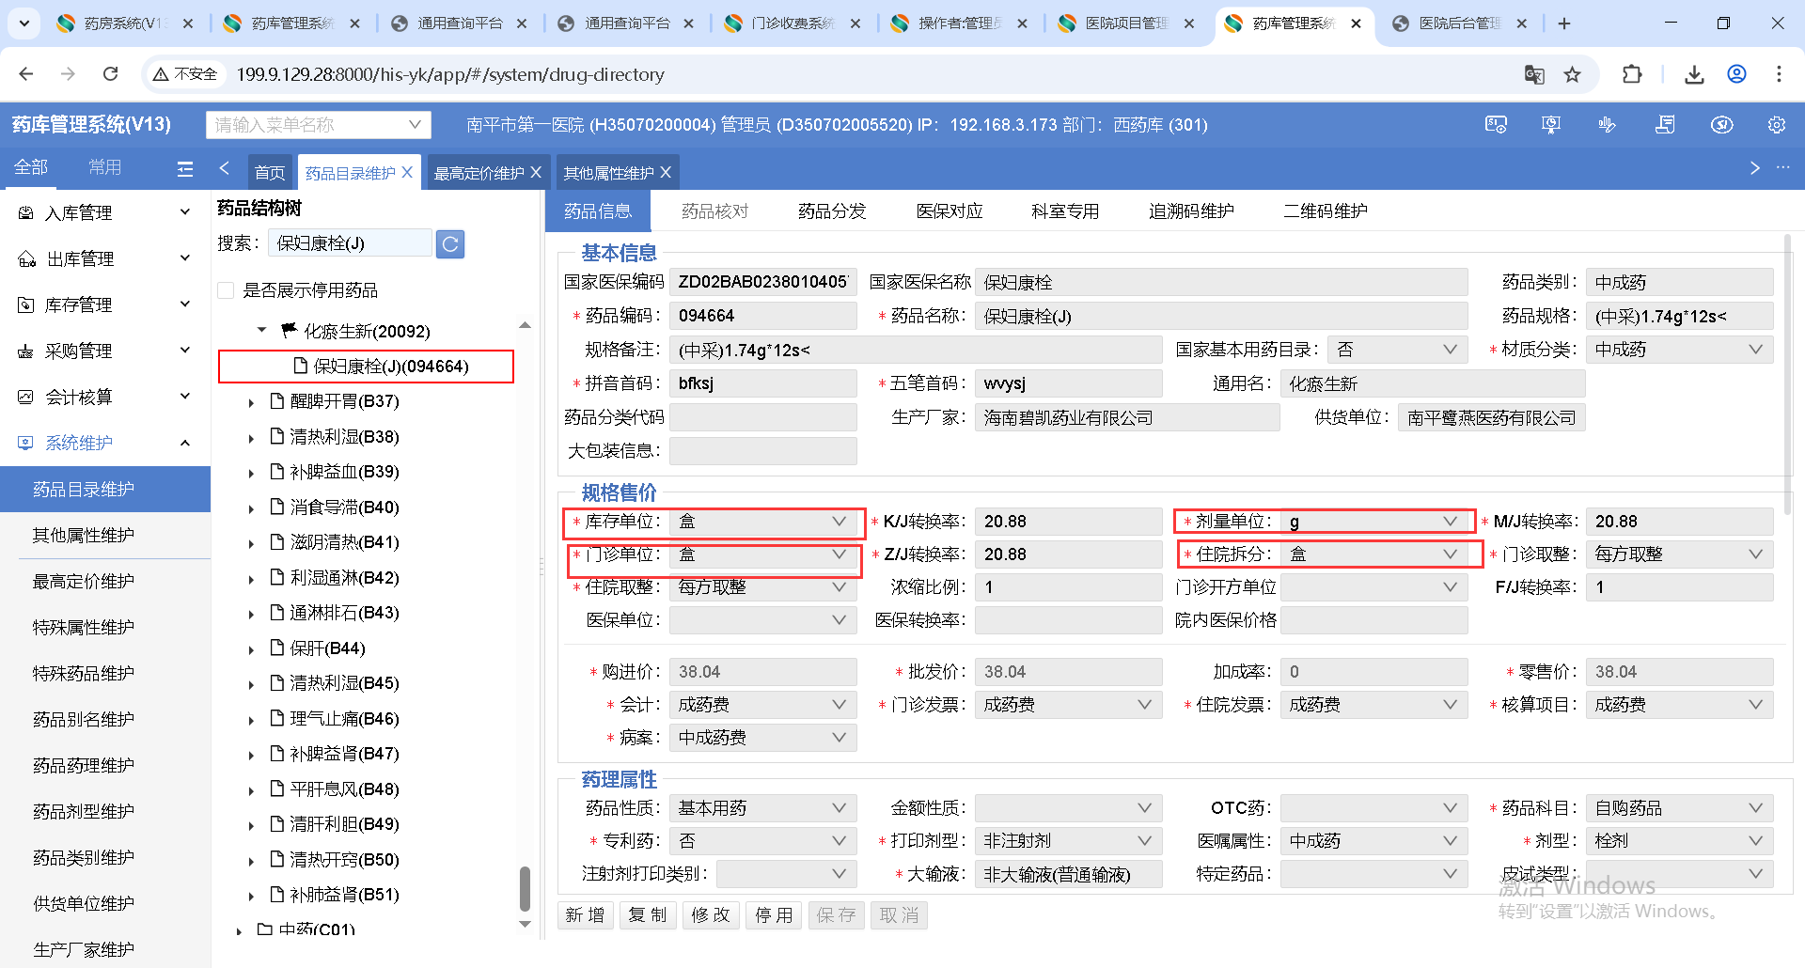Switch to the 医保对应 tab
Image resolution: width=1805 pixels, height=968 pixels.
(x=949, y=211)
